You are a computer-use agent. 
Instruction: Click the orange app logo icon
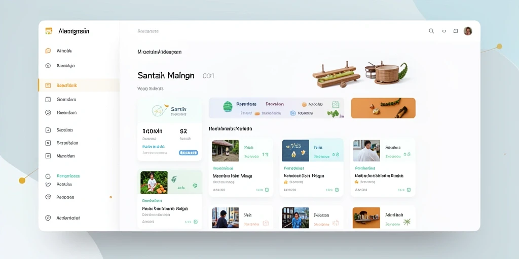coord(49,31)
